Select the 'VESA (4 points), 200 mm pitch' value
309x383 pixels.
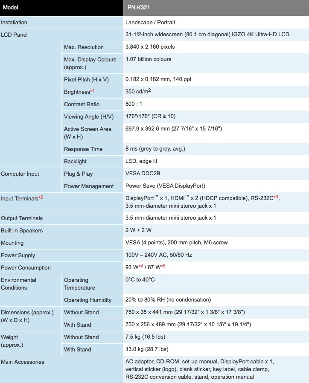tap(177, 243)
